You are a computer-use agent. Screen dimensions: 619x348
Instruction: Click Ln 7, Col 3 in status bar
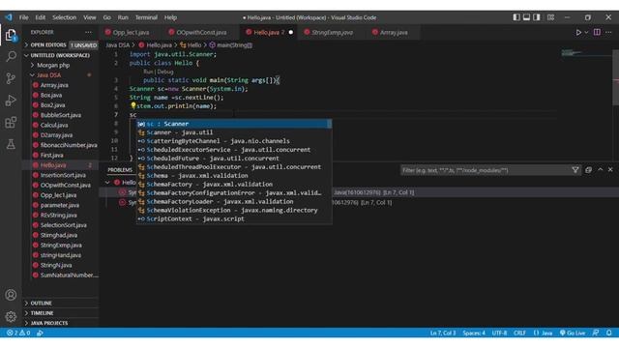(x=443, y=333)
